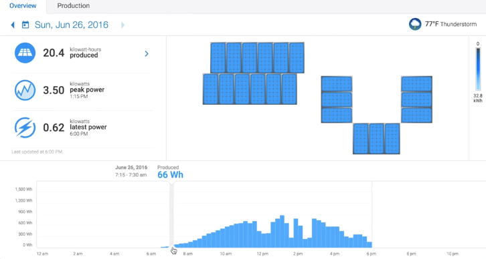Click the highlighted 7:15-7:30 am chart marker
The image size is (486, 259).
pyautogui.click(x=171, y=214)
